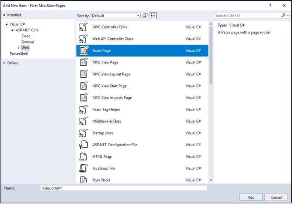Collapse the Visual C# tree node
Image resolution: width=293 pixels, height=210 pixels.
pyautogui.click(x=7, y=24)
